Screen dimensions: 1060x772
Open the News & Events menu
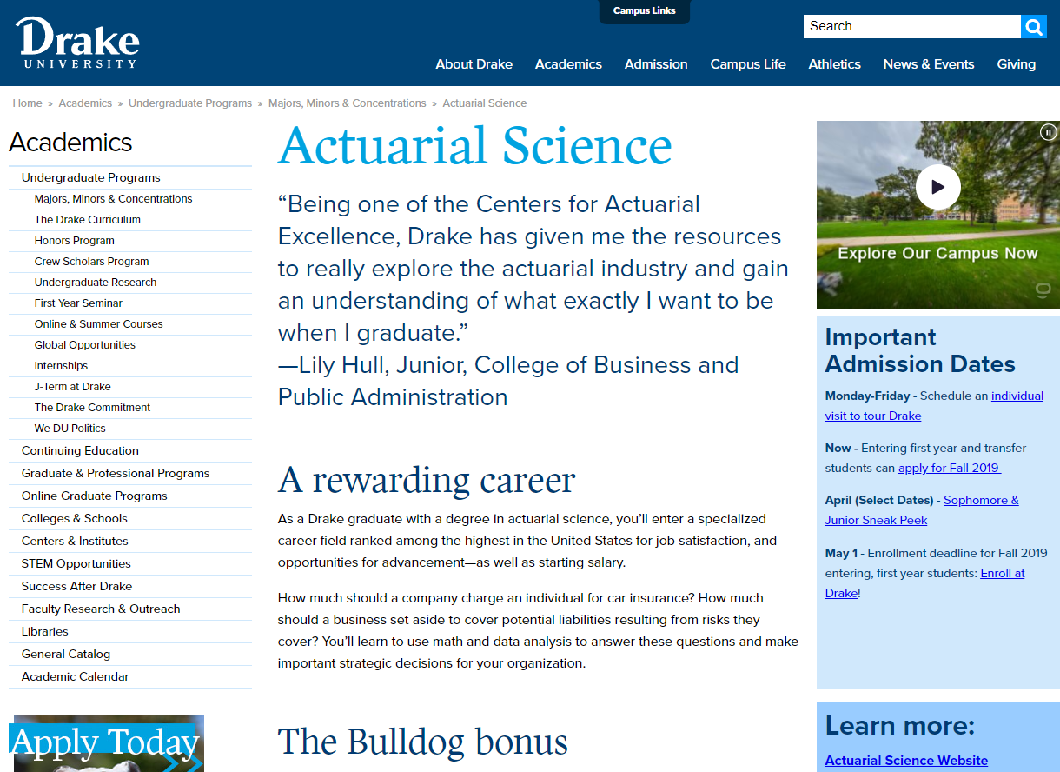(929, 64)
